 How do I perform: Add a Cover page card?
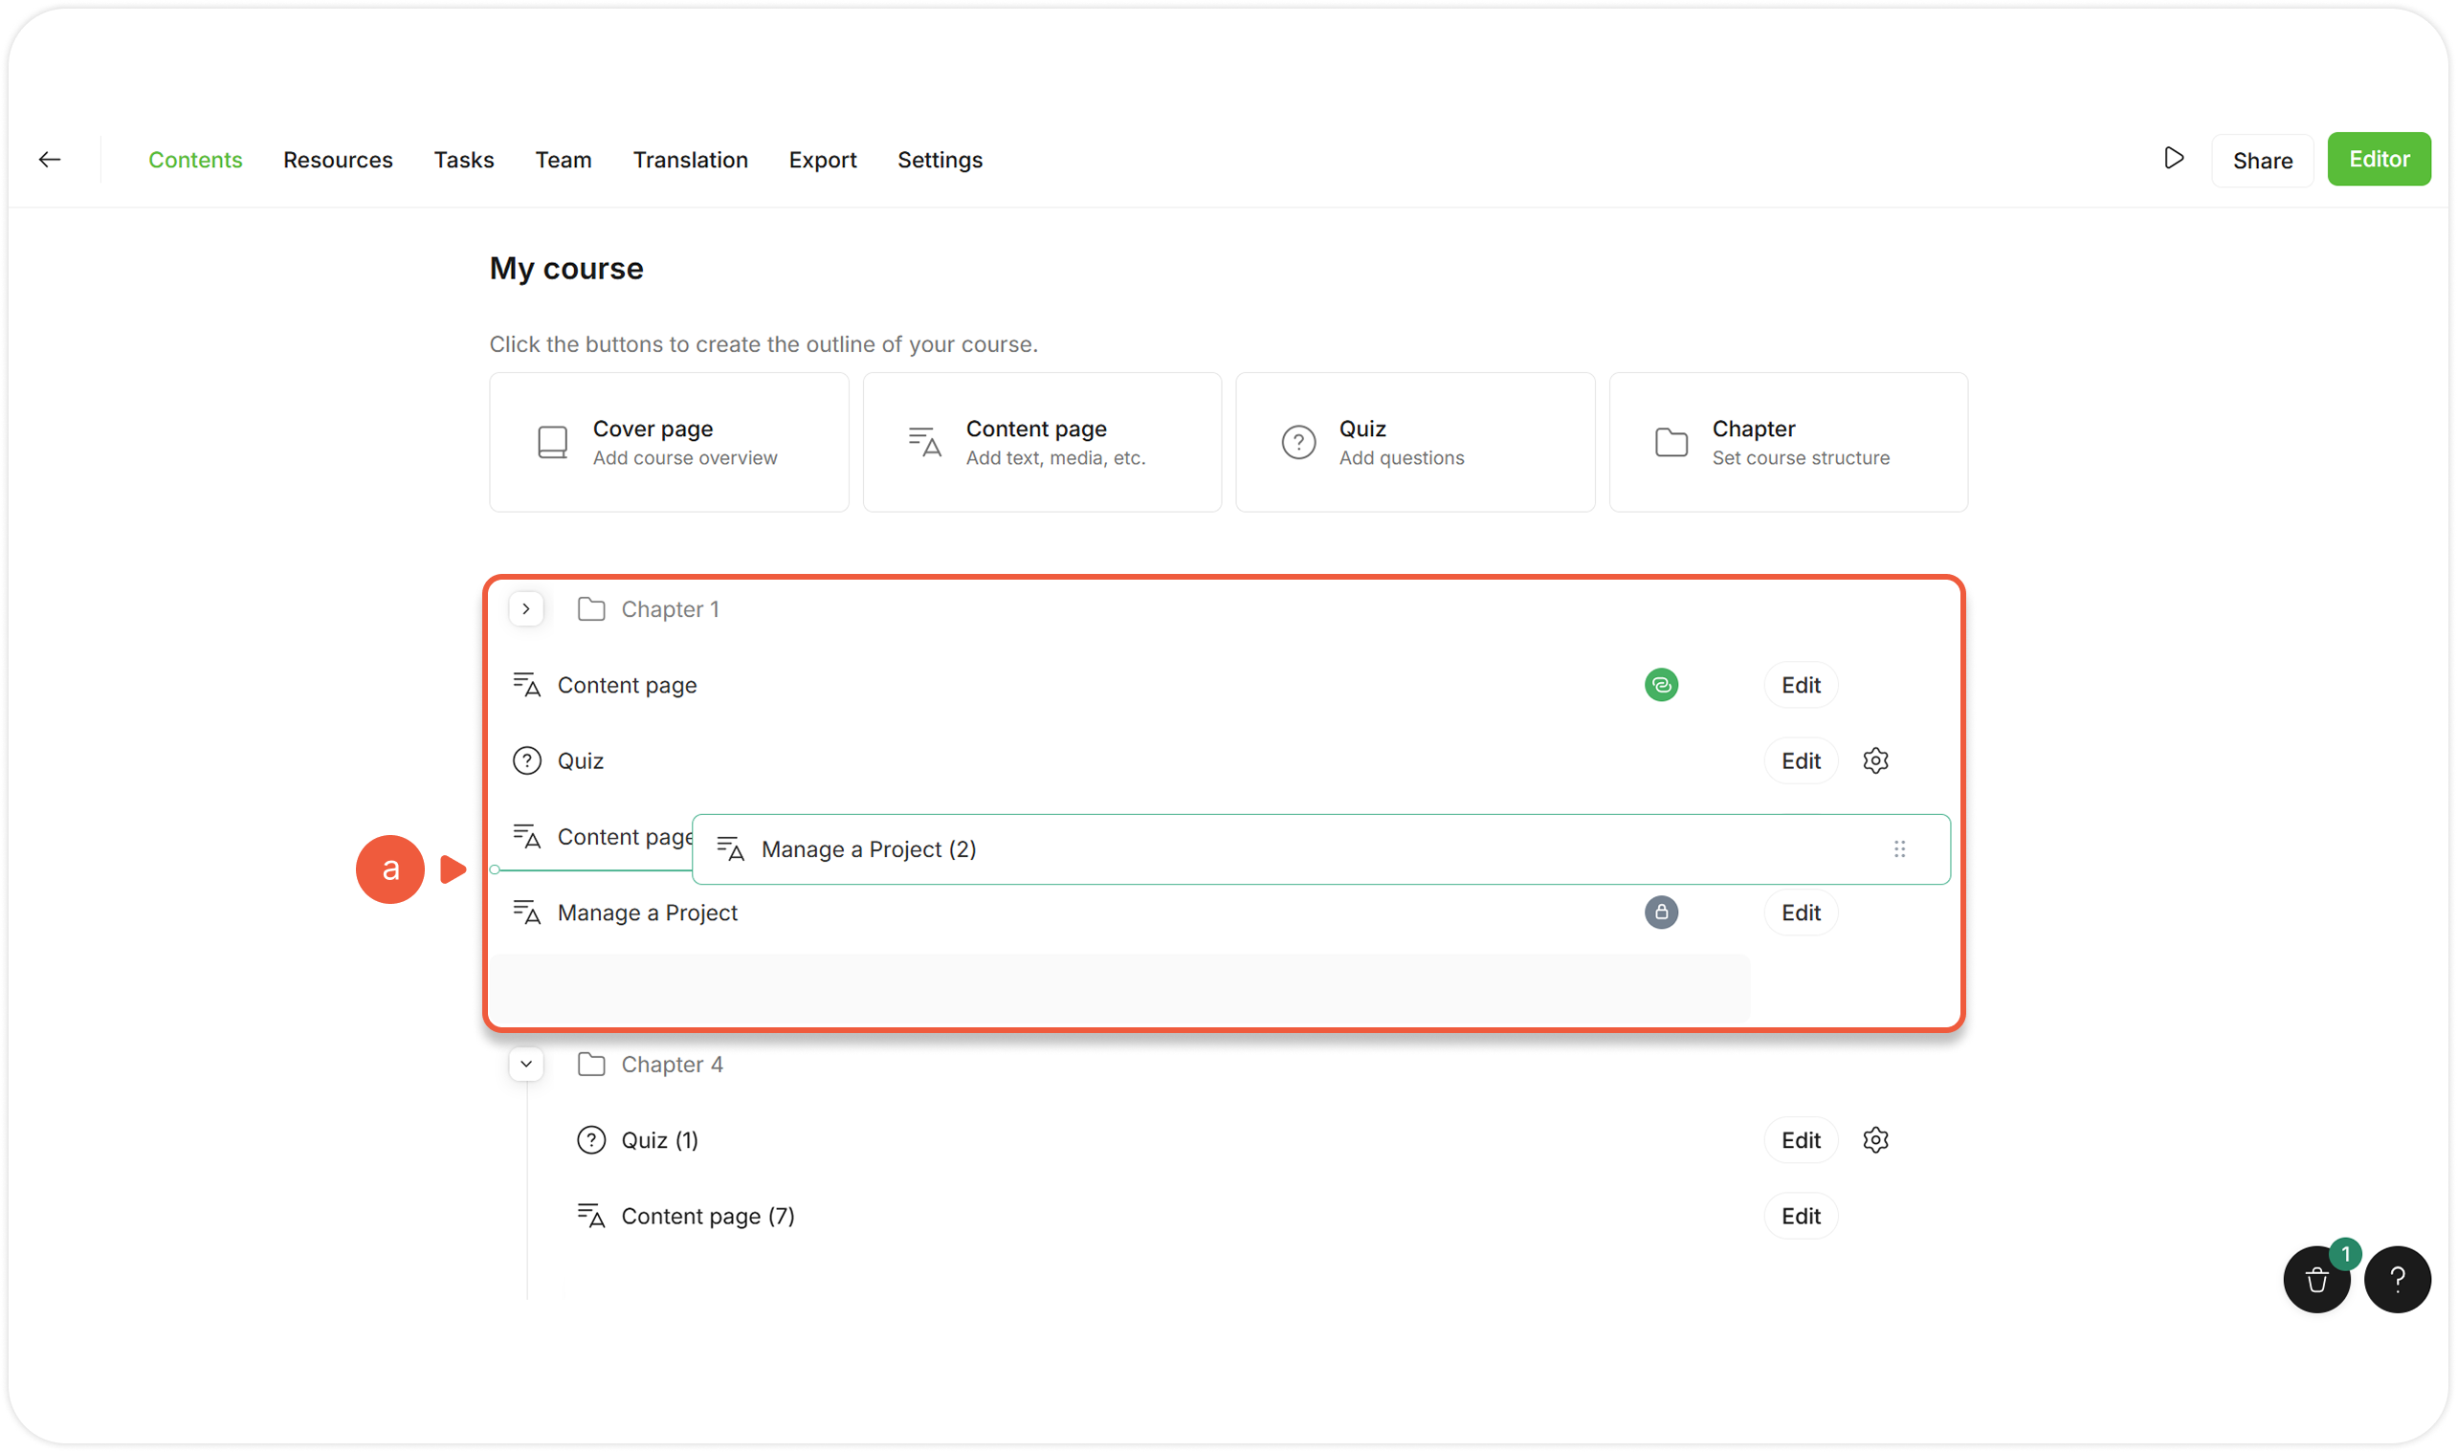pos(670,442)
